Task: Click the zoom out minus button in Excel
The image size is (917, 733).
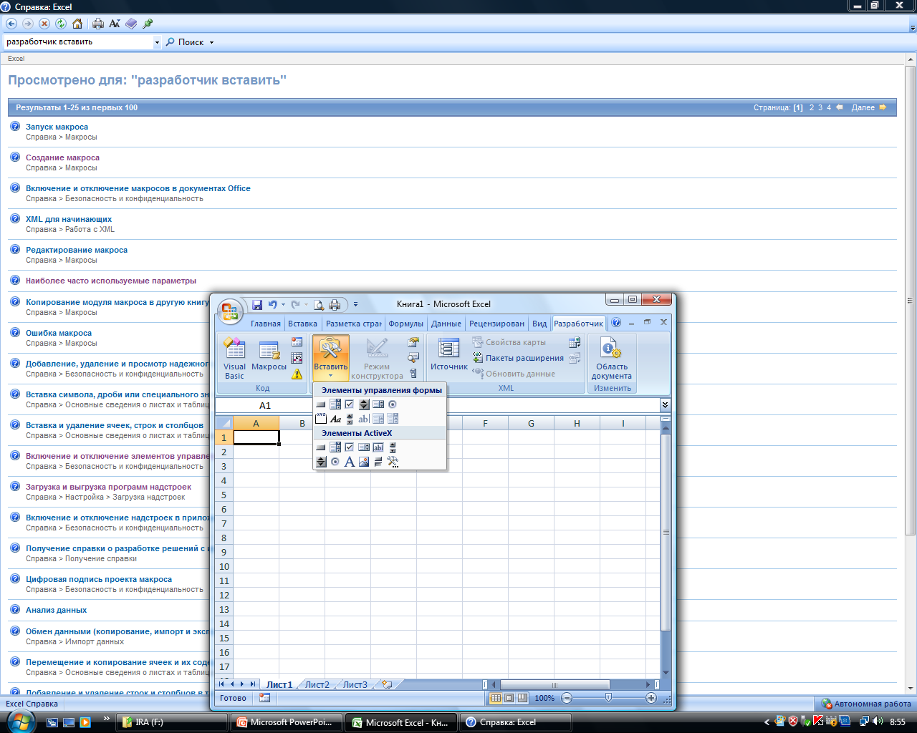Action: pyautogui.click(x=567, y=698)
